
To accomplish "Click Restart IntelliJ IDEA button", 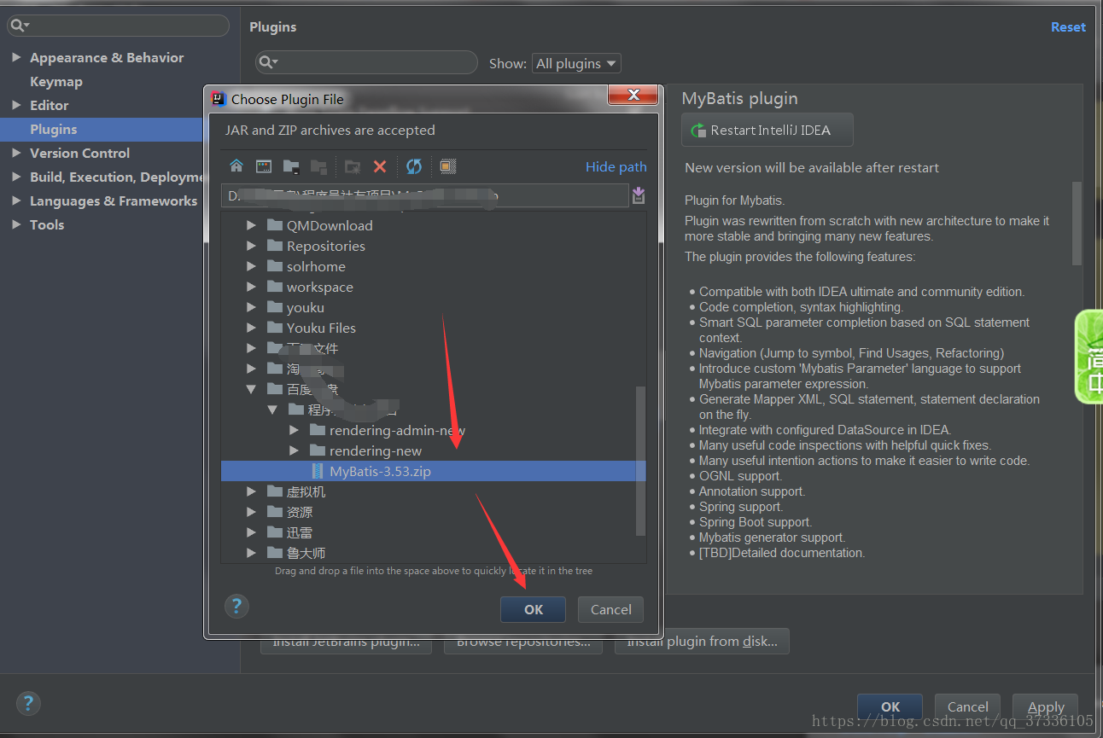I will [x=767, y=130].
